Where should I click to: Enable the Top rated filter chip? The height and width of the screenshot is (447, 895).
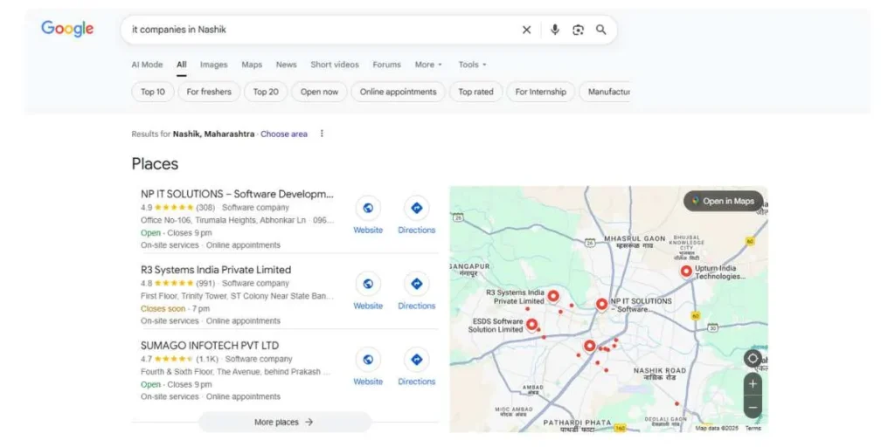(475, 92)
